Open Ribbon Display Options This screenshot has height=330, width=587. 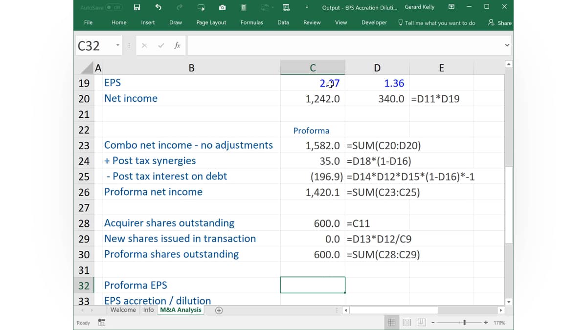452,7
